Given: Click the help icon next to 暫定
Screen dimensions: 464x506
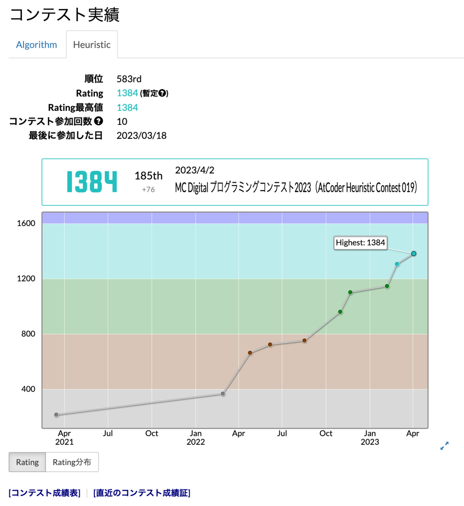Looking at the screenshot, I should click(x=162, y=93).
